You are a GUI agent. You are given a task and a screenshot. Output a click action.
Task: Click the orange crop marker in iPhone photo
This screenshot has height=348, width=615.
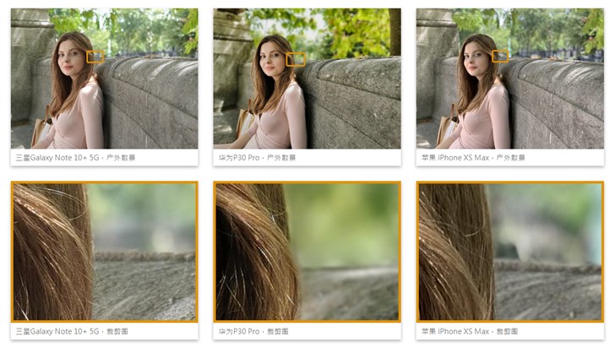pyautogui.click(x=500, y=56)
